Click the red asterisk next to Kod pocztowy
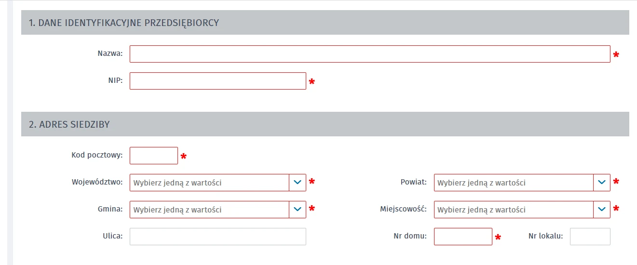 [x=184, y=157]
